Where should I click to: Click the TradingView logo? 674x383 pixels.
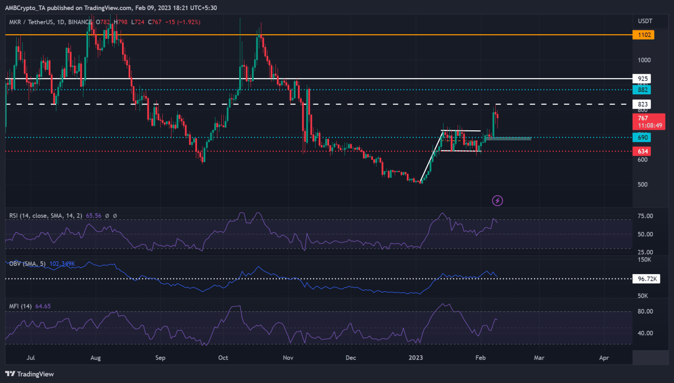29,374
